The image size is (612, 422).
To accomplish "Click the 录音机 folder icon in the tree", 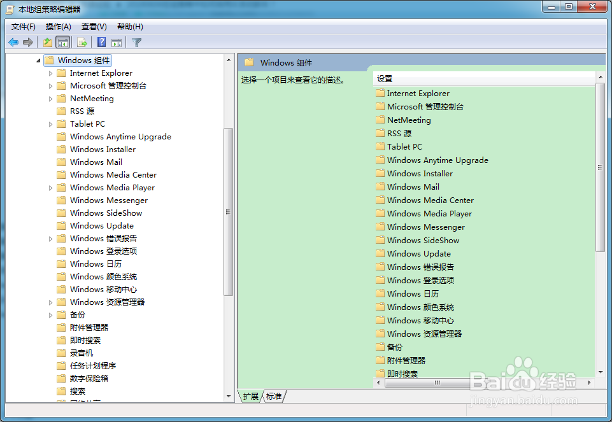I will pyautogui.click(x=61, y=353).
